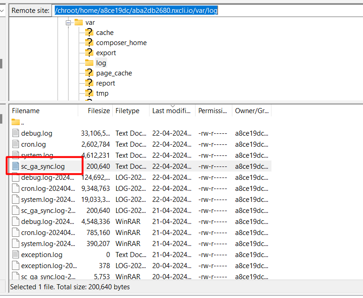Select the cache folder question-mark icon
This screenshot has width=363, height=298.
(x=89, y=33)
